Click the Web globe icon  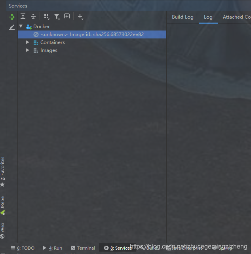click(x=2, y=237)
